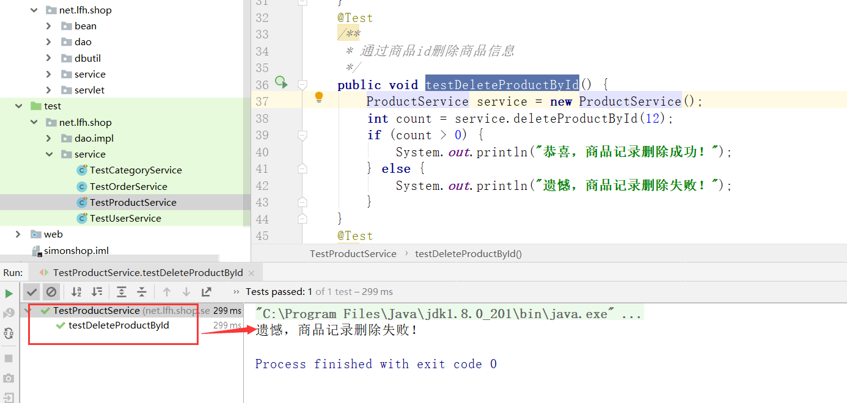This screenshot has height=403, width=847.
Task: Toggle auto-test rerun icon
Action: click(9, 333)
